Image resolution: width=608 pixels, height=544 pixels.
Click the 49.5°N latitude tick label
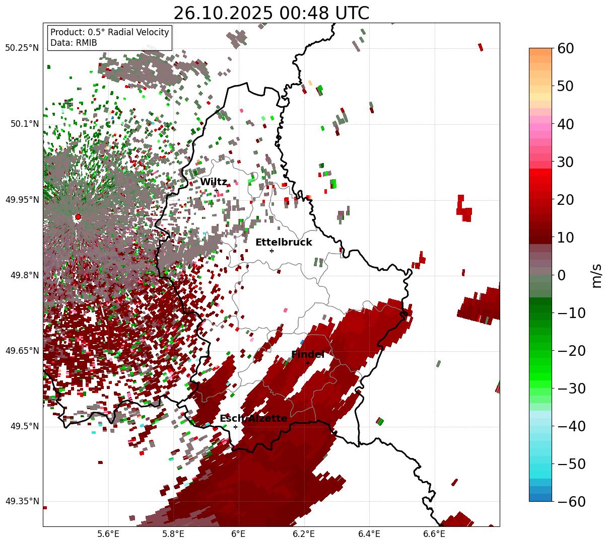tap(24, 426)
